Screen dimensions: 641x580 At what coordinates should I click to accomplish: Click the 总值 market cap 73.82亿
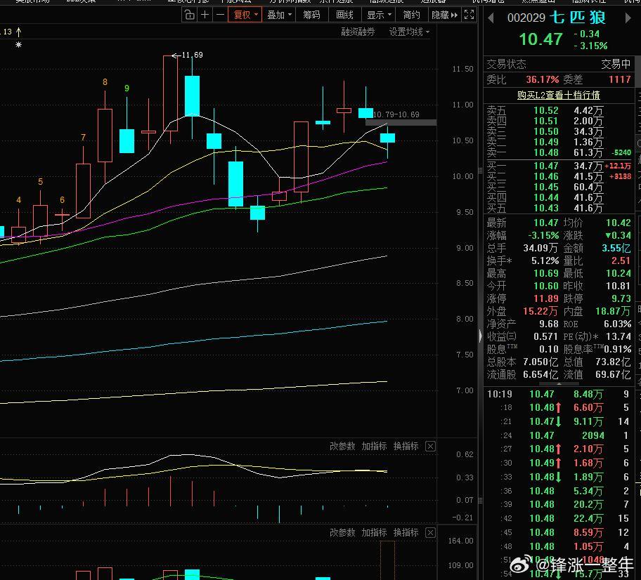[613, 362]
